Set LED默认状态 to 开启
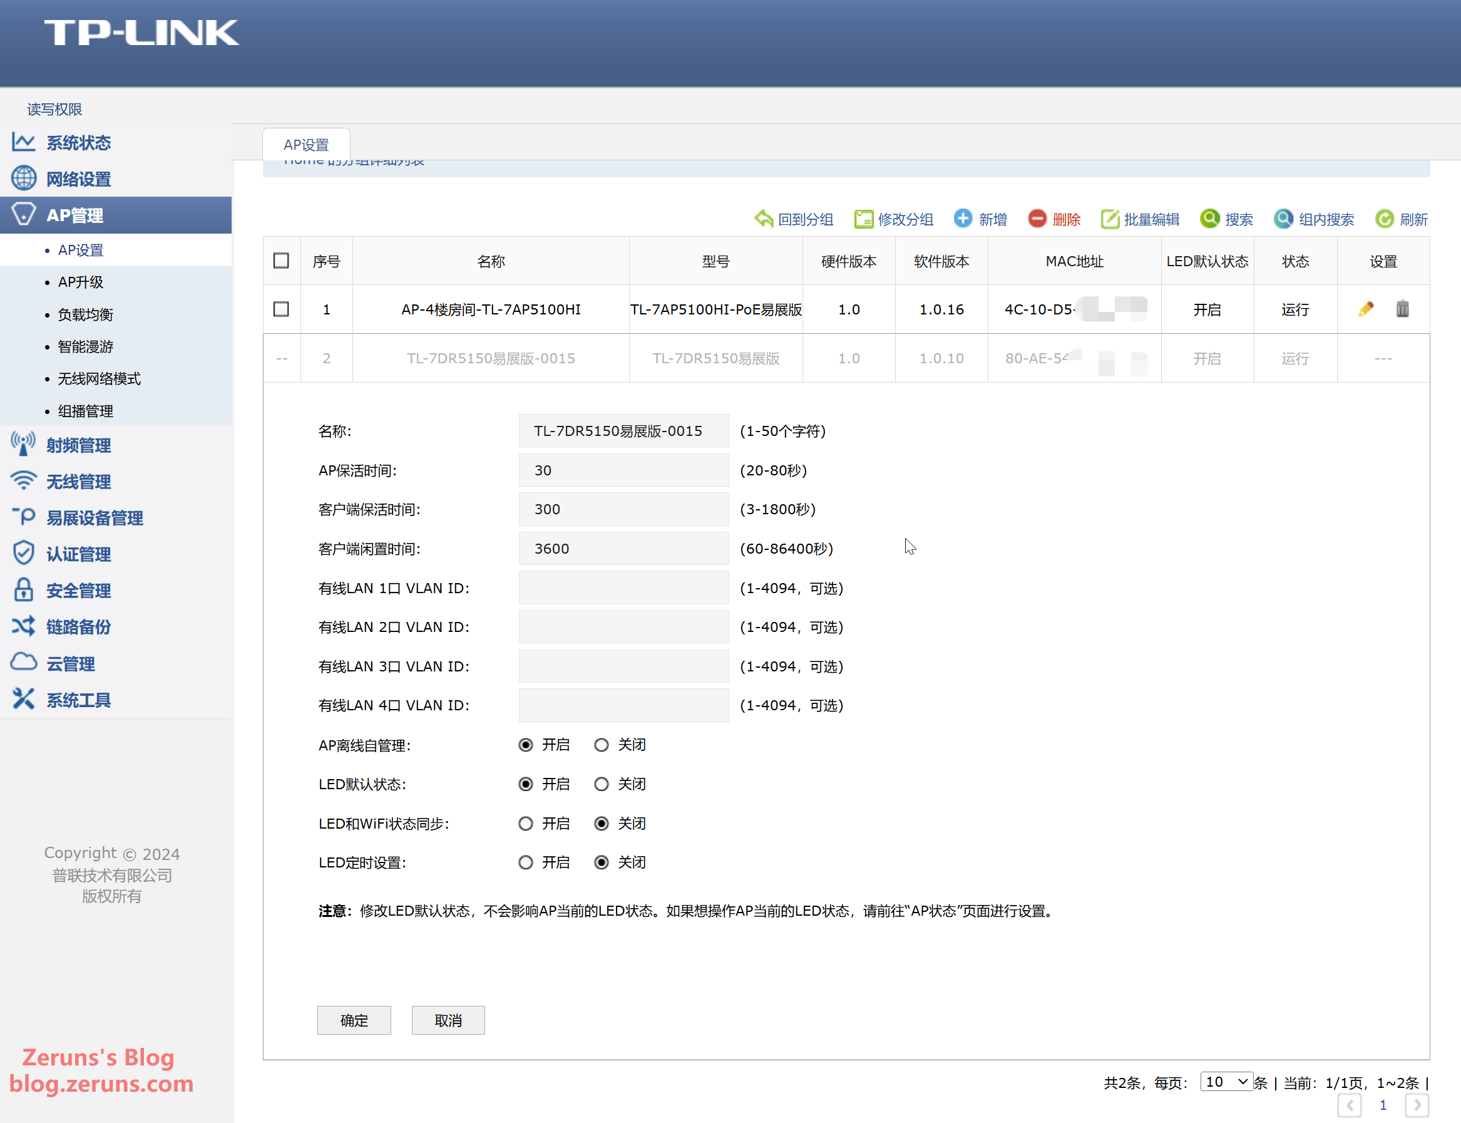 526,784
